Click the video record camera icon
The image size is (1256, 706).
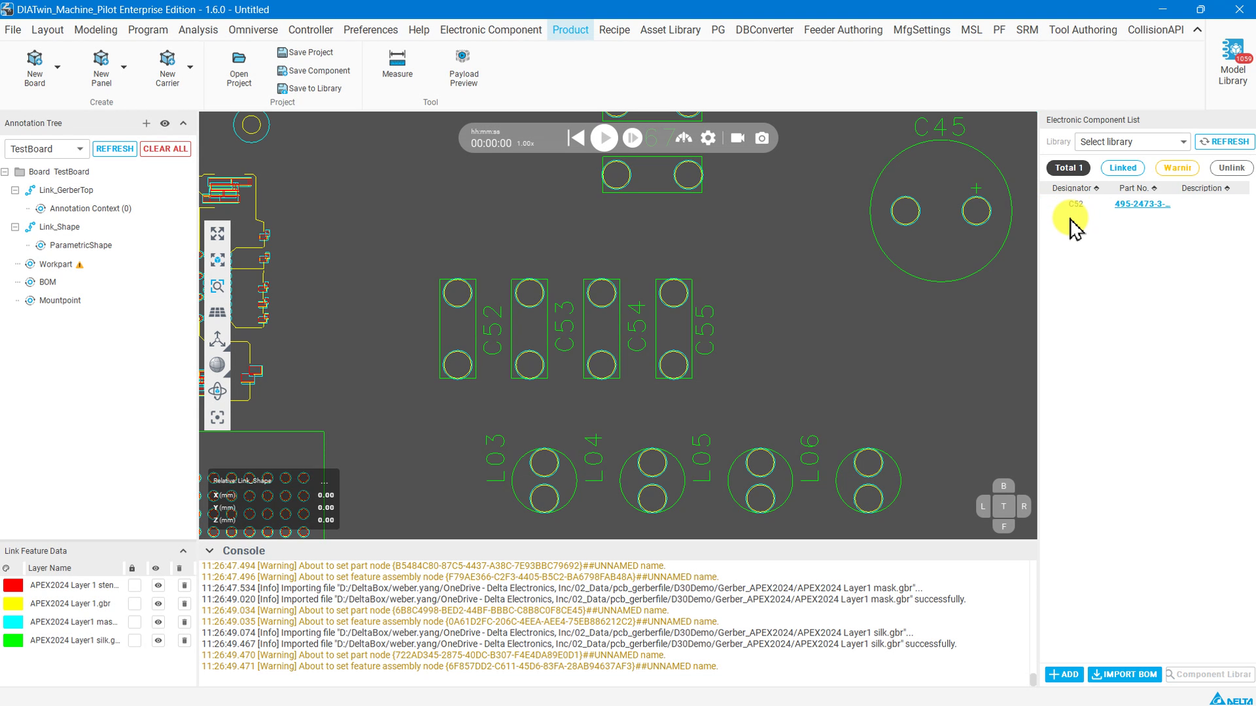click(737, 138)
